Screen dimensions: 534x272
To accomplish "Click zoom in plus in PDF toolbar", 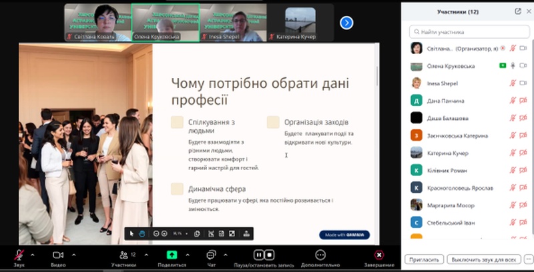I will [164, 233].
